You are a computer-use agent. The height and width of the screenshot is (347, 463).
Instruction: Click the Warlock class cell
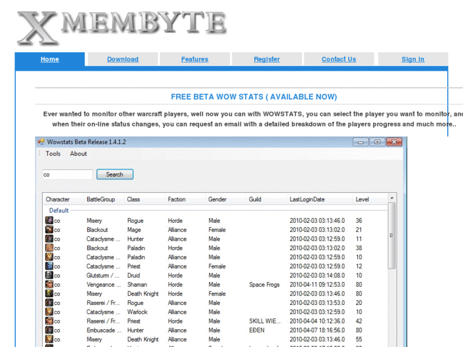point(138,312)
